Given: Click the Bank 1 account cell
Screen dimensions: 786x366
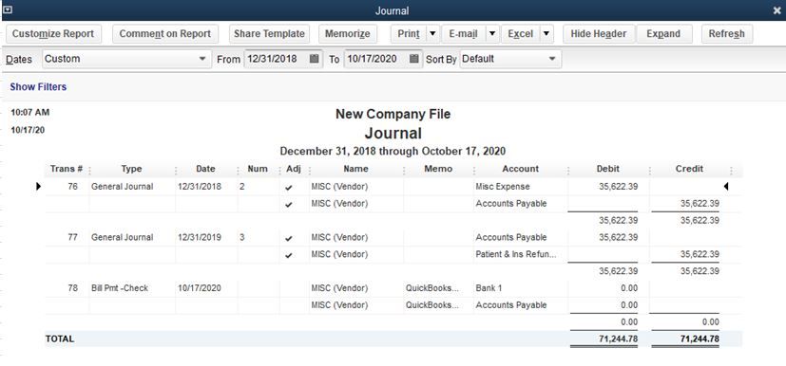Looking at the screenshot, I should point(489,288).
